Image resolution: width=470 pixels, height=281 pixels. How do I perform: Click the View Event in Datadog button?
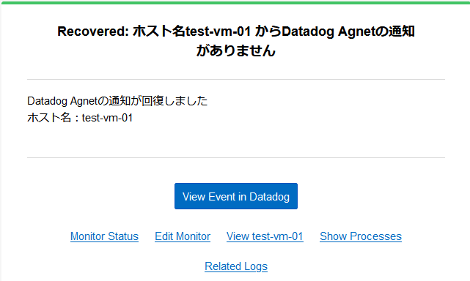[236, 196]
